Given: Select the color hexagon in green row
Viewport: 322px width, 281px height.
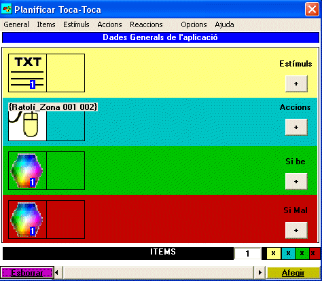Looking at the screenshot, I should (27, 170).
